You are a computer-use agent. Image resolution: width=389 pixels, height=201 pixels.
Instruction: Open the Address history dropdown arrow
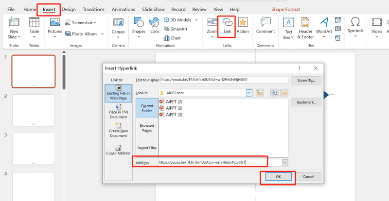click(x=284, y=163)
